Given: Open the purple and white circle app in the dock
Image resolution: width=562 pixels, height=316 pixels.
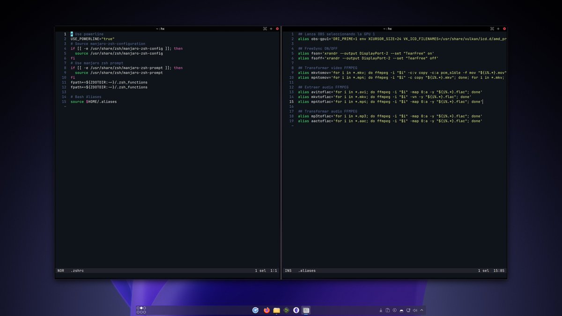Looking at the screenshot, I should tap(296, 310).
